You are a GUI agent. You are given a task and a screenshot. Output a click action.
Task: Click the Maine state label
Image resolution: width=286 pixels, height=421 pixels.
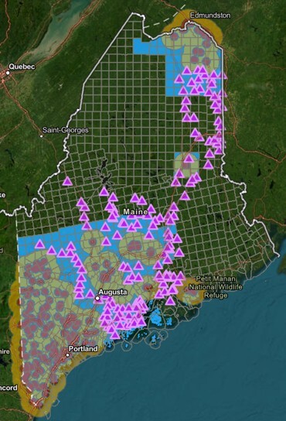click(135, 212)
